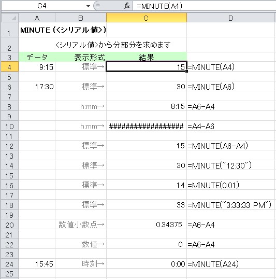Select column C header
Image resolution: width=276 pixels, height=279 pixels.
click(x=147, y=18)
